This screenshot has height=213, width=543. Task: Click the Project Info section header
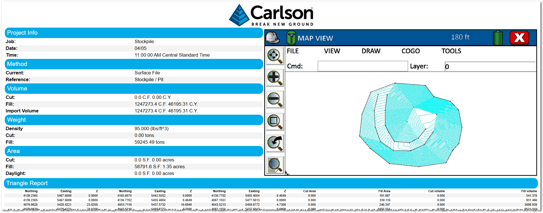[134, 33]
